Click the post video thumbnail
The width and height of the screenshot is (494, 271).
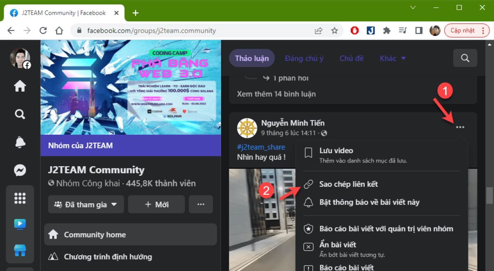click(x=262, y=220)
